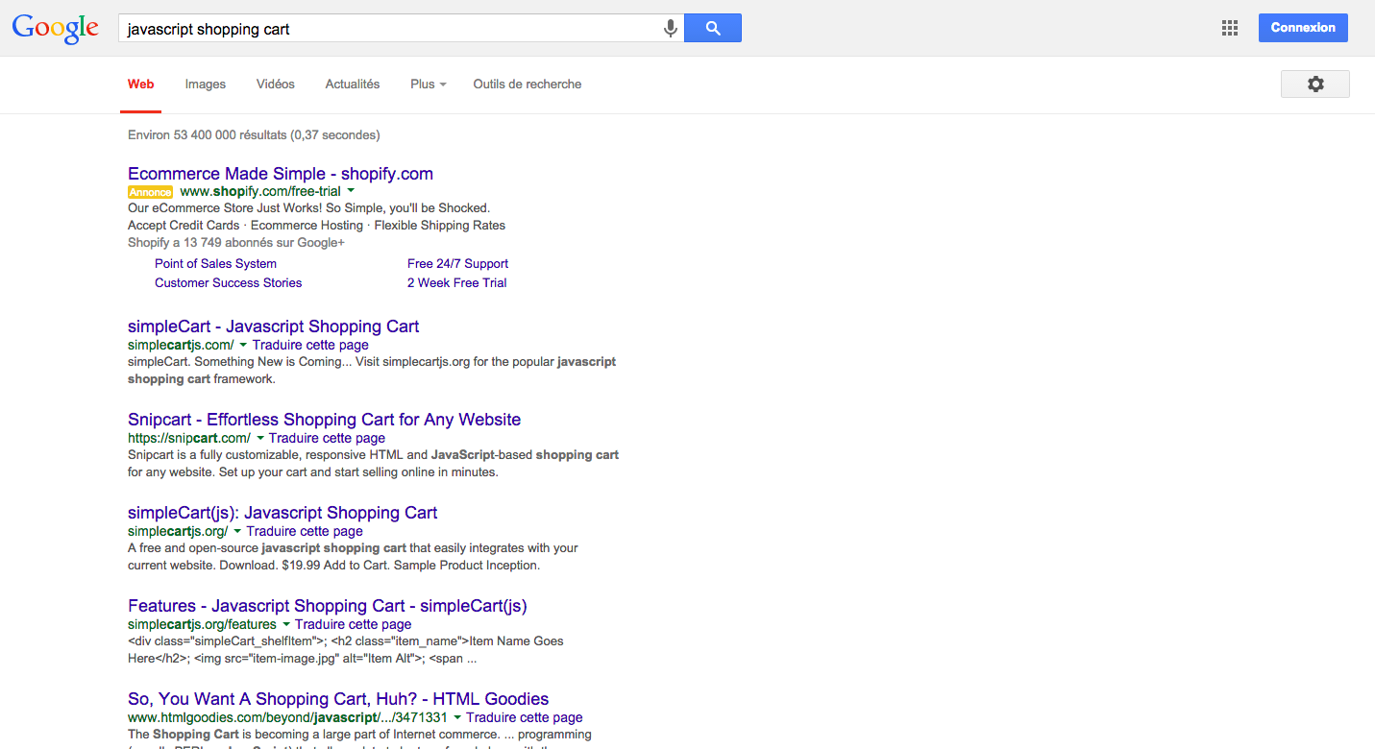Select the Web tab
The width and height of the screenshot is (1375, 749).
click(141, 85)
